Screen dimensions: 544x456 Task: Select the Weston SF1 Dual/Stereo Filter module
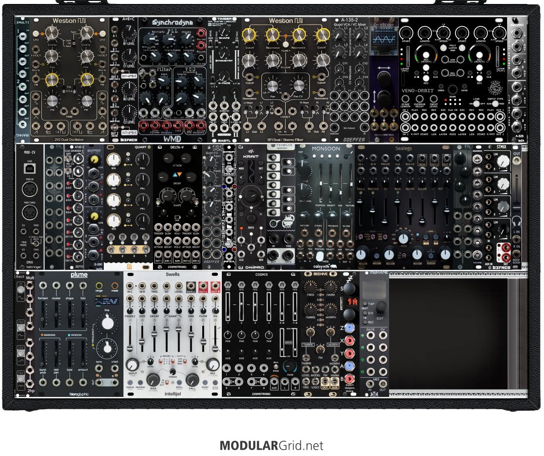click(286, 80)
